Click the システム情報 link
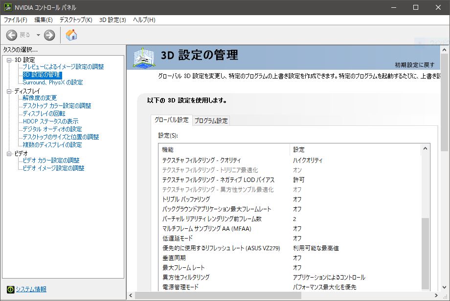Screen dimensions: 450x301 (31, 289)
